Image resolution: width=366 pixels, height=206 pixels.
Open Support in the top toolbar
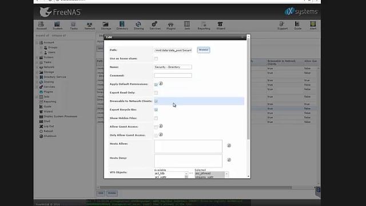tap(283, 25)
